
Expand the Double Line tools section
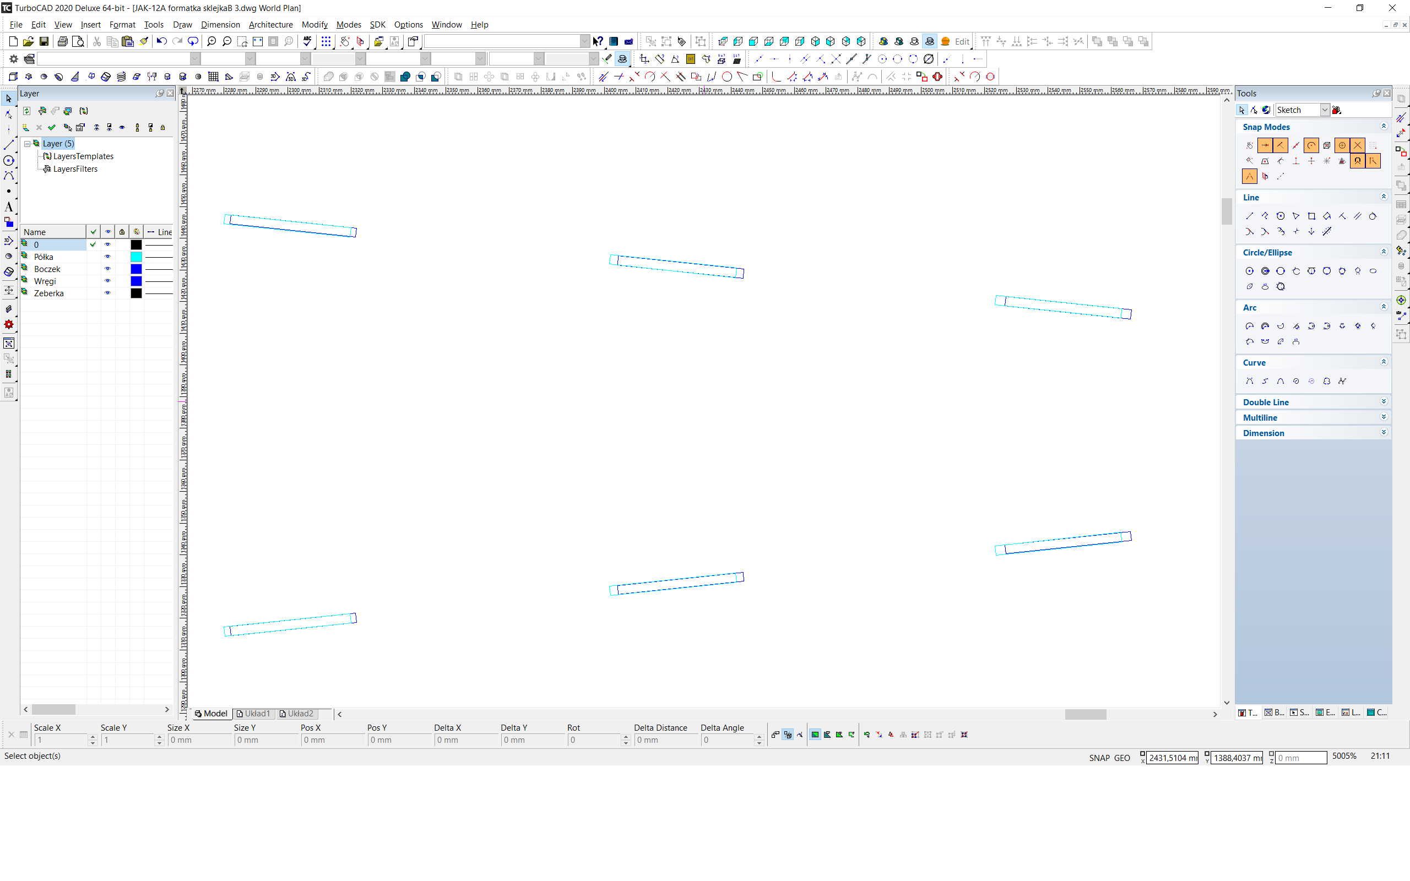(1383, 402)
